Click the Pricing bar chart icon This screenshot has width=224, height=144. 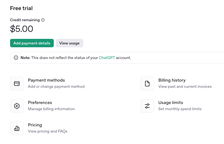[17, 128]
